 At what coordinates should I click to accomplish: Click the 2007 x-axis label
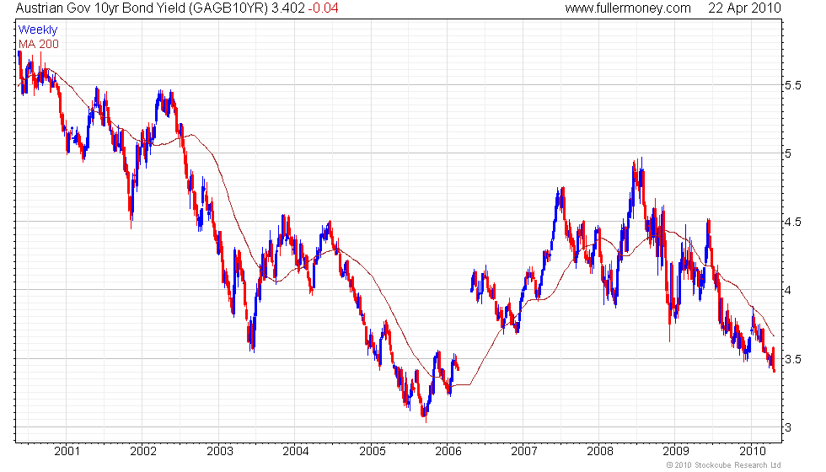click(x=524, y=451)
